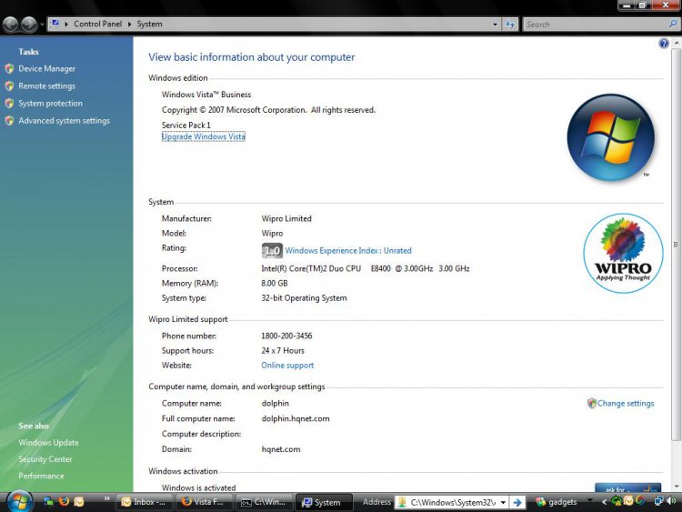
Task: Open Security Center under See also
Action: [x=45, y=459]
